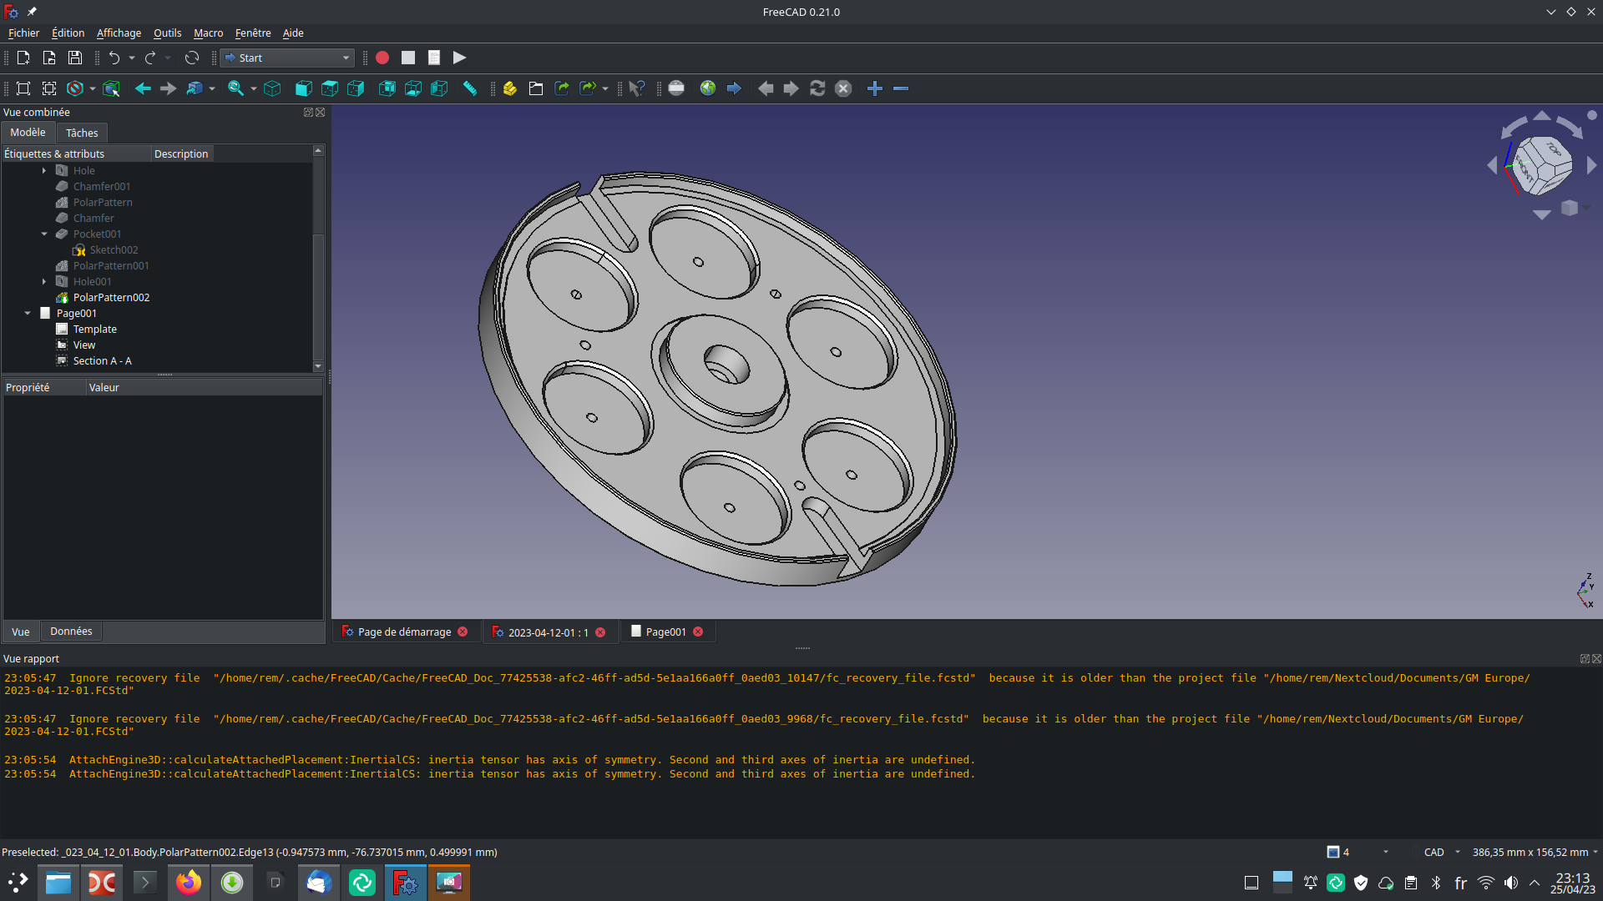Expand the Hole feature in the tree
This screenshot has height=901, width=1603.
tap(44, 170)
